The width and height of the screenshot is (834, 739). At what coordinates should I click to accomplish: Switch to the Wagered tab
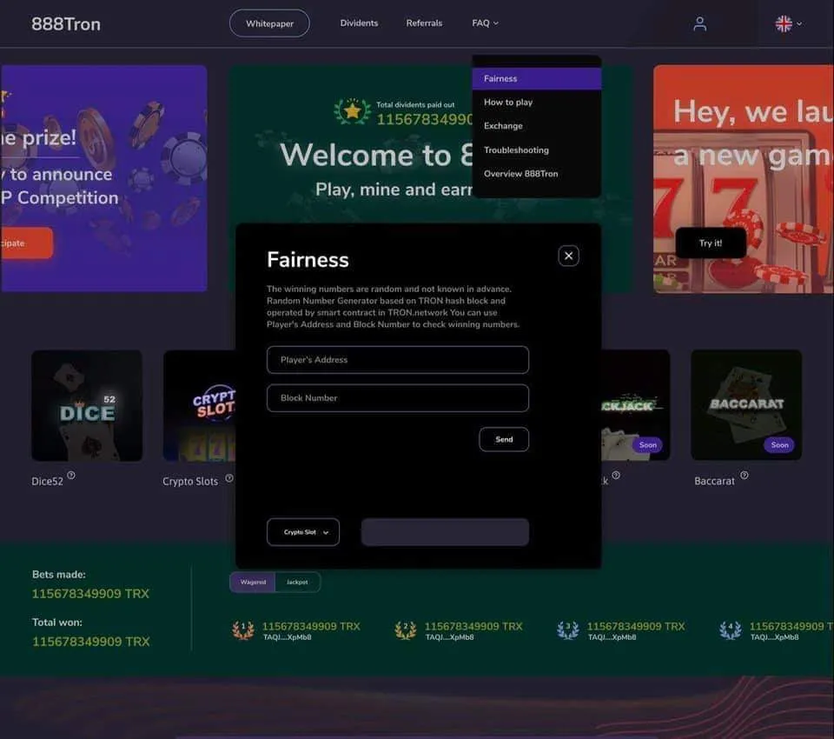pyautogui.click(x=253, y=582)
